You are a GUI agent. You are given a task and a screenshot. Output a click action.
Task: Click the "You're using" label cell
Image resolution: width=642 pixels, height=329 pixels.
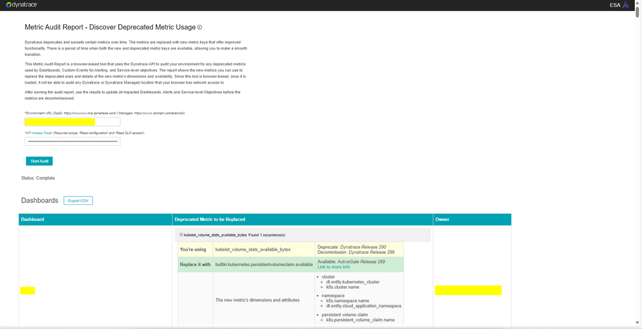196,249
